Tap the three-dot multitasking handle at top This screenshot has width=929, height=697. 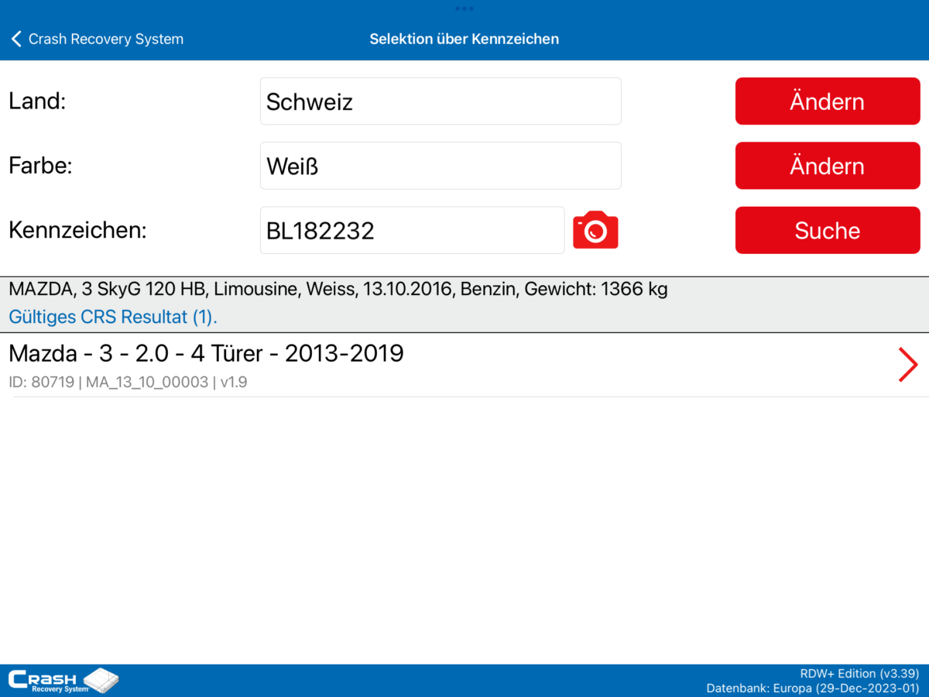coord(464,9)
